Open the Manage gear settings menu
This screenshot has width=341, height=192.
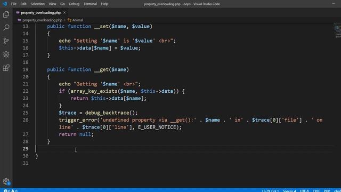click(x=6, y=181)
